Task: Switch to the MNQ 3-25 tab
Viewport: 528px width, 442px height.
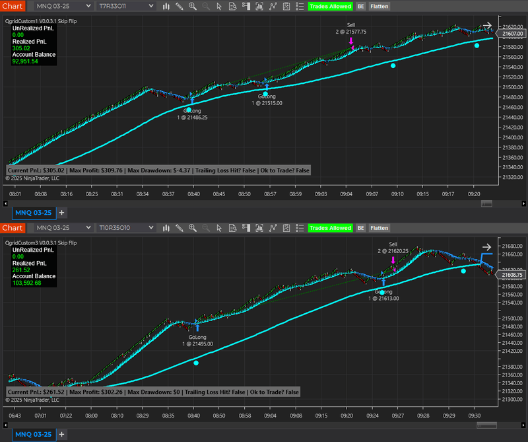Action: (33, 213)
